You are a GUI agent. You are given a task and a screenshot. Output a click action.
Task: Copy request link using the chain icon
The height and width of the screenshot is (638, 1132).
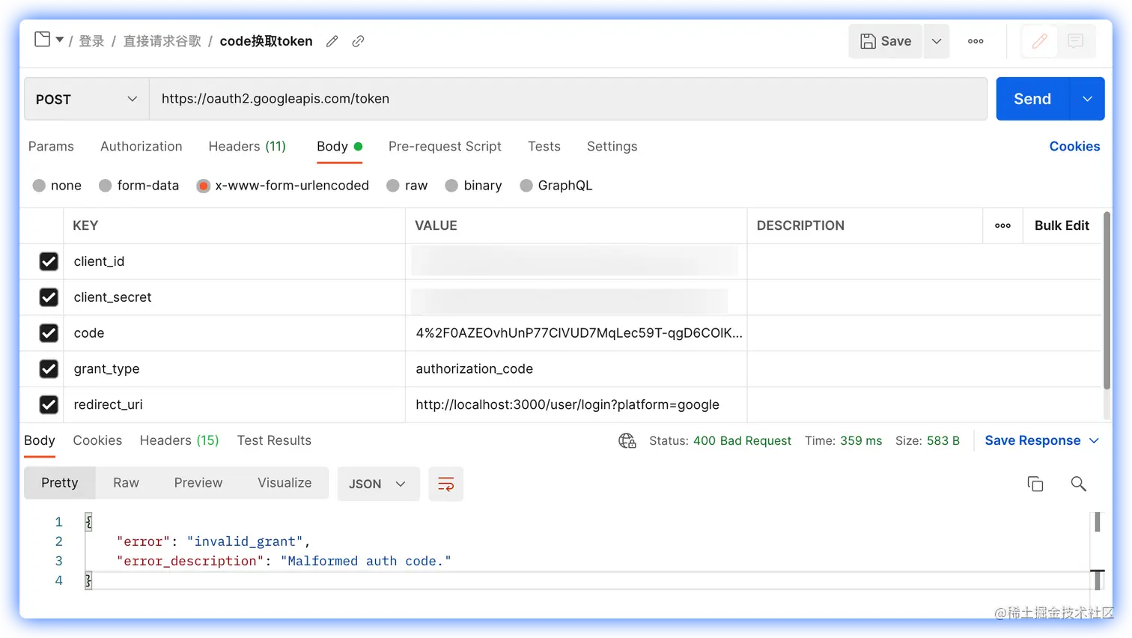(359, 41)
